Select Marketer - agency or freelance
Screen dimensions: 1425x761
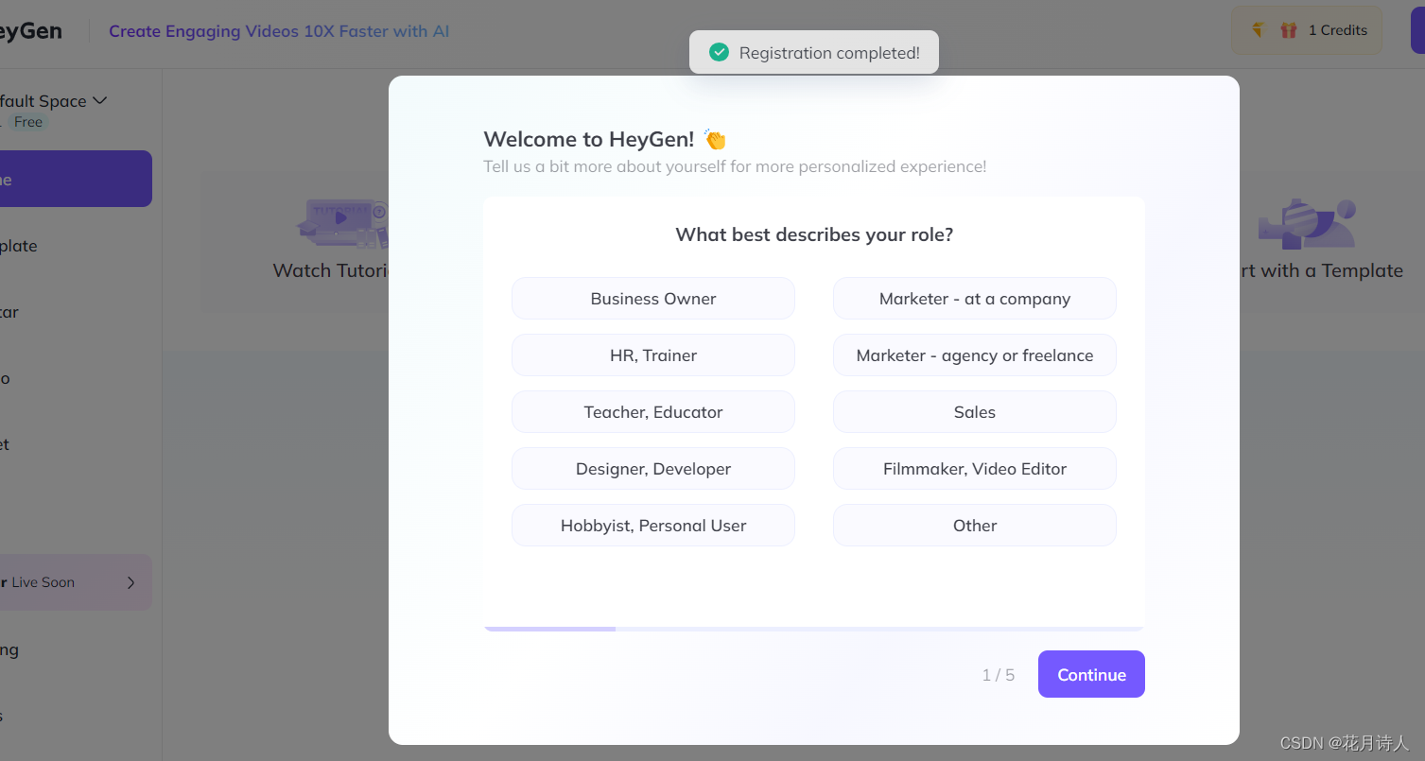coord(974,355)
